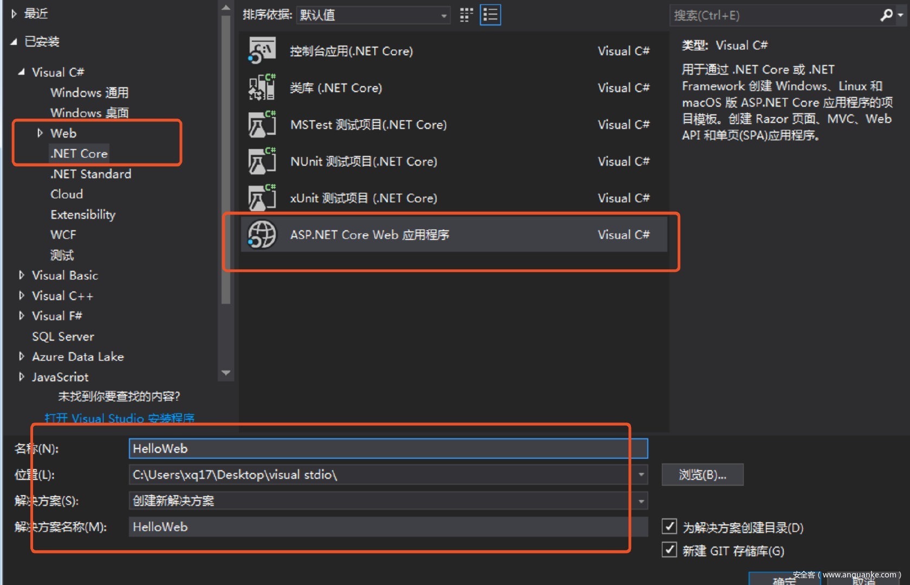Select the MSTest test project icon
This screenshot has width=910, height=585.
click(262, 125)
